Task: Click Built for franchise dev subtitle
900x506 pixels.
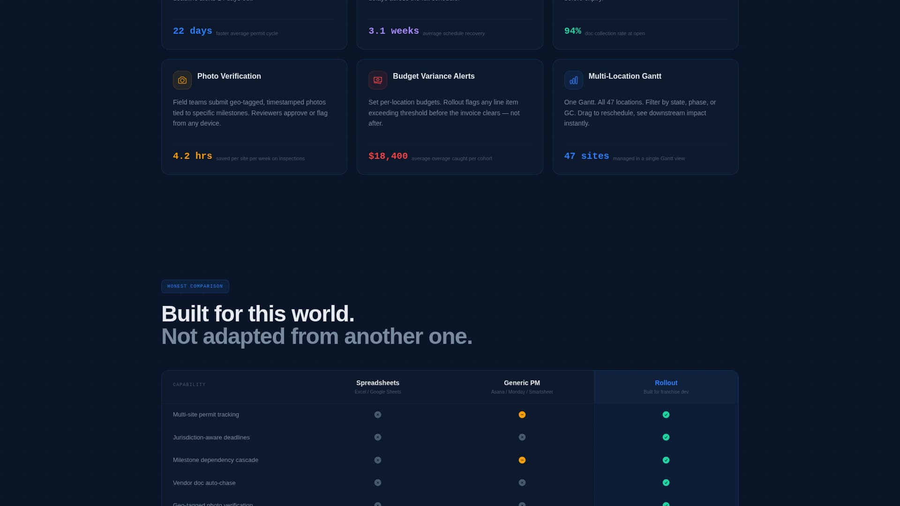Action: (x=666, y=392)
